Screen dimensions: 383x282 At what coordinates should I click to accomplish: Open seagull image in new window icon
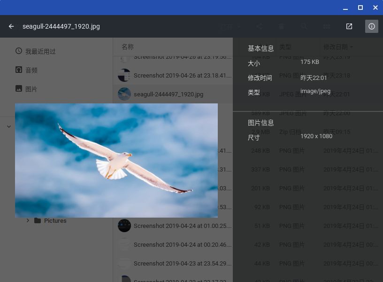click(x=349, y=26)
